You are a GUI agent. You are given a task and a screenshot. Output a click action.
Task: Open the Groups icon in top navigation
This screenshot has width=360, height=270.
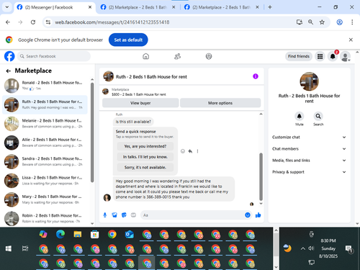point(209,56)
